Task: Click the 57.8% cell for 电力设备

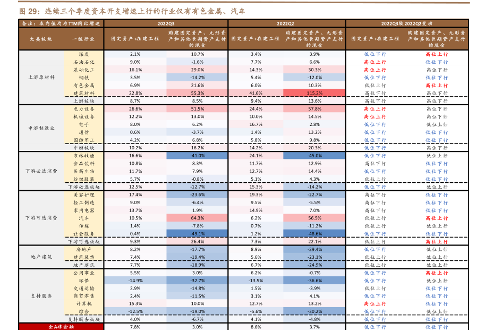Action: 314,109
